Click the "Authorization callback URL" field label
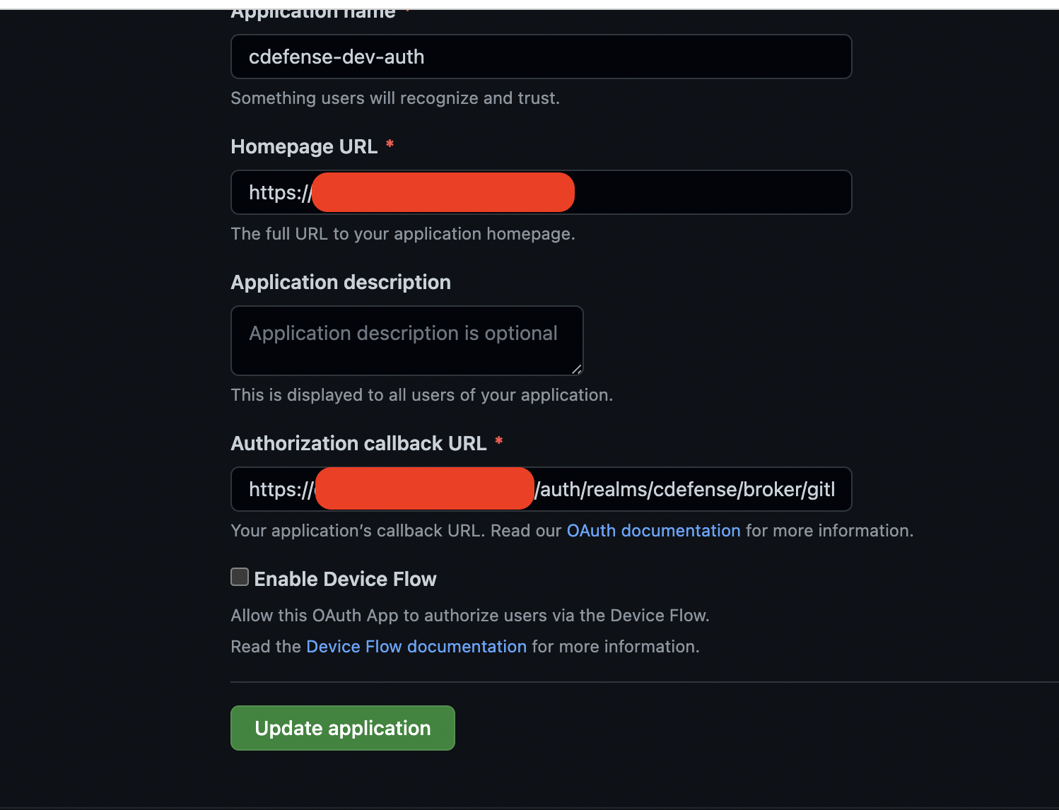 click(358, 444)
